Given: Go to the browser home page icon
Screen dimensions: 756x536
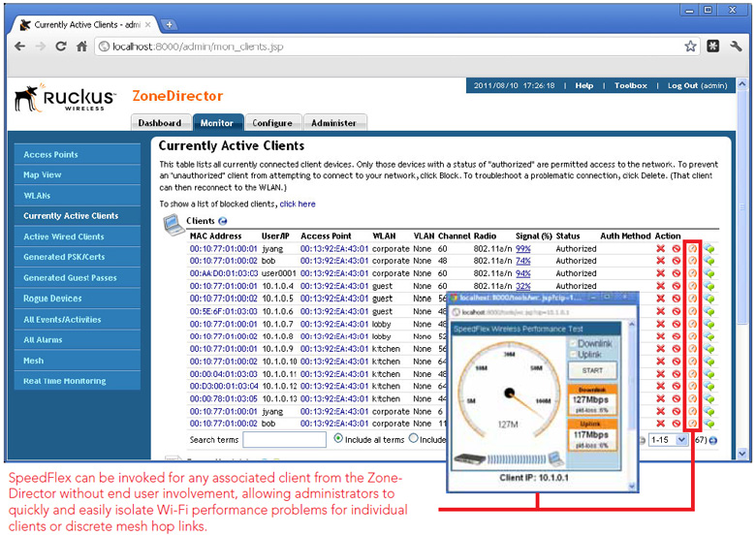Looking at the screenshot, I should point(82,47).
